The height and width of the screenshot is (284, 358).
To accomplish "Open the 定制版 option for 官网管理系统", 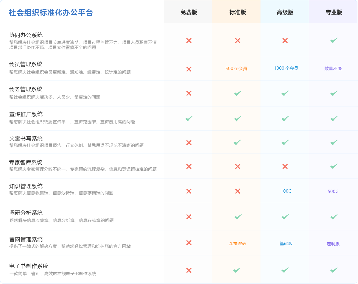I will pos(333,244).
